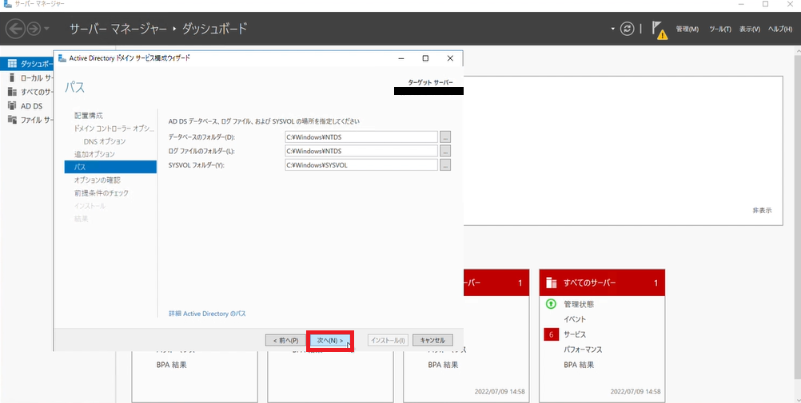Open the ヘルプ(H) menu
The height and width of the screenshot is (403, 801).
[x=780, y=29]
